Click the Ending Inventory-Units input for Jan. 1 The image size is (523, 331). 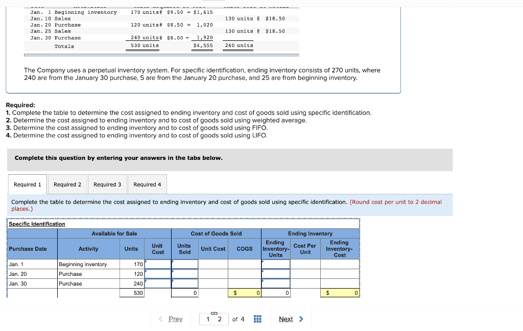tap(275, 264)
